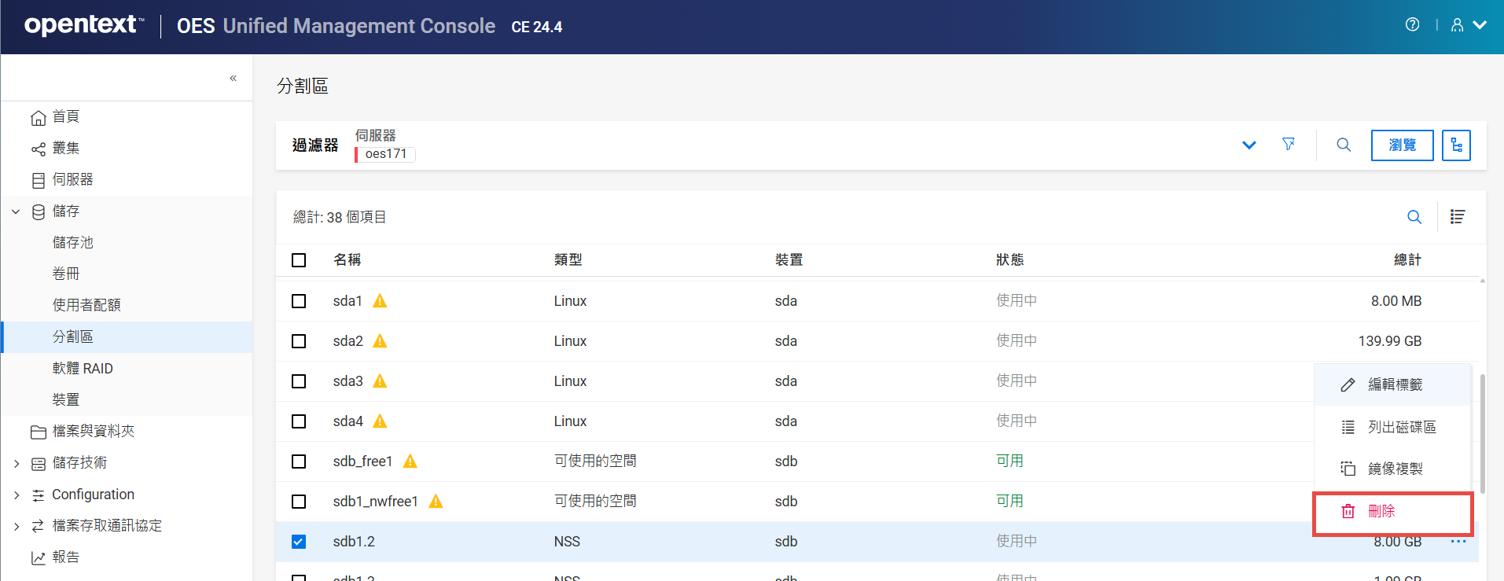The image size is (1504, 581).
Task: Select 分割區 in the sidebar
Action: (x=73, y=336)
